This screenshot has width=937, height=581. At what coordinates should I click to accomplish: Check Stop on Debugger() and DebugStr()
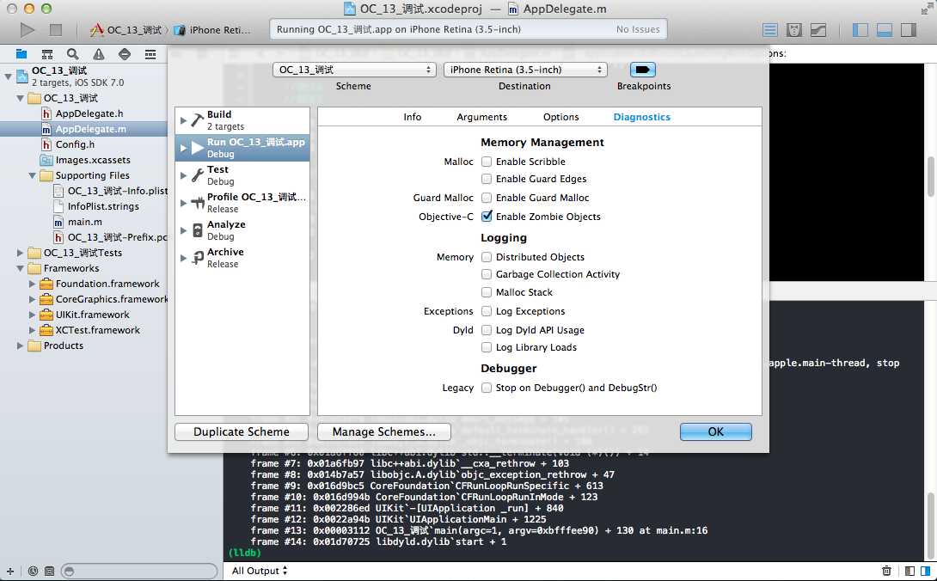point(487,388)
